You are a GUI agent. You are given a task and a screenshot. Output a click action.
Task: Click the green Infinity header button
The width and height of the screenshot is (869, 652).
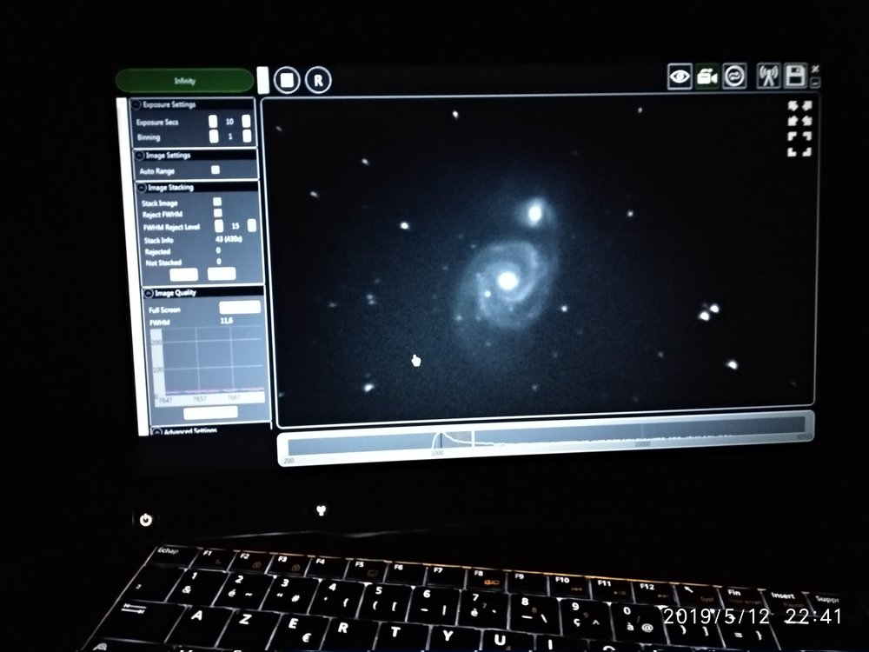[x=184, y=81]
